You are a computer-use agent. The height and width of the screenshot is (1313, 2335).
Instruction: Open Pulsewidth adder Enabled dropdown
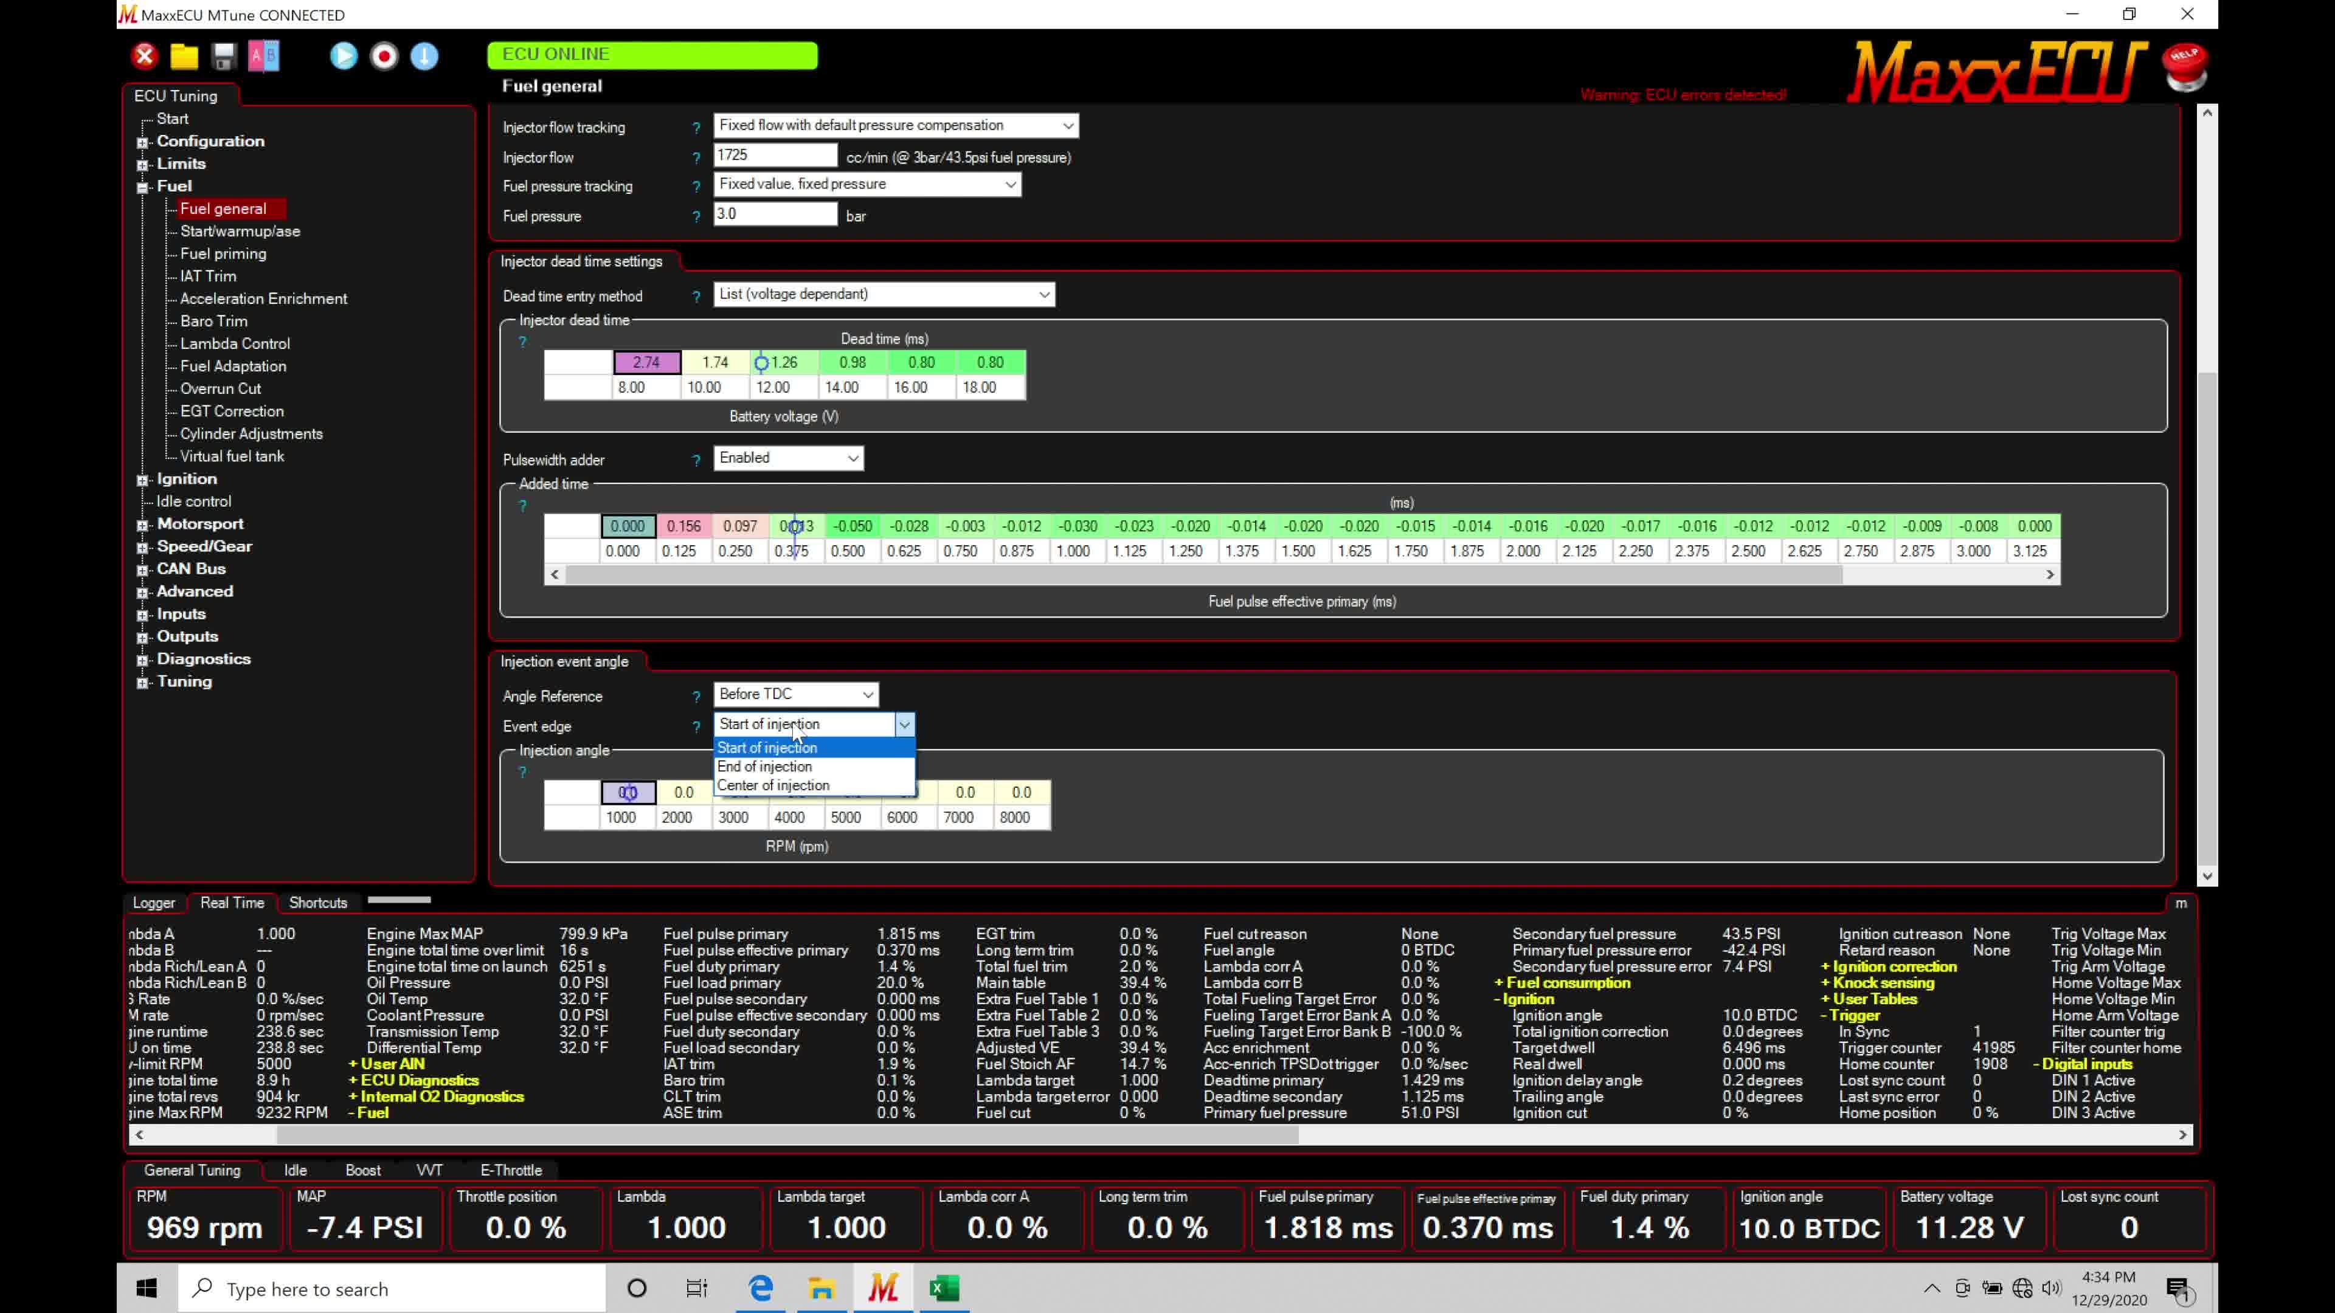tap(789, 458)
